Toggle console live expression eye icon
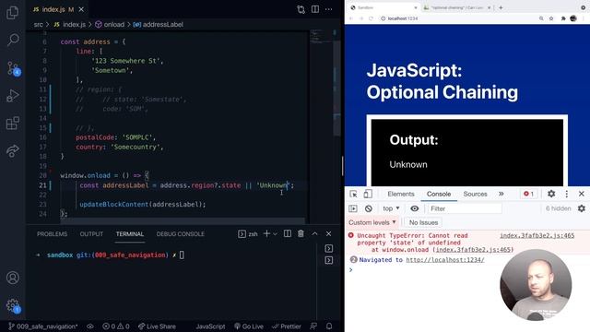 (x=415, y=208)
